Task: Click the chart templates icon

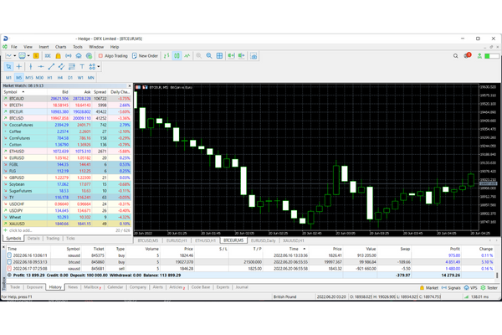Action: click(x=22, y=56)
